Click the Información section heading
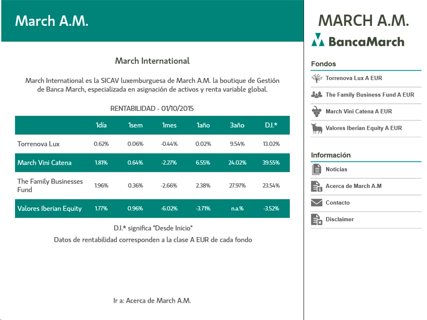The width and height of the screenshot is (427, 320). pos(331,155)
